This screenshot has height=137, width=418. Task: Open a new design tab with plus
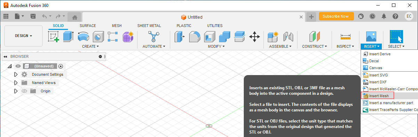[x=311, y=17]
